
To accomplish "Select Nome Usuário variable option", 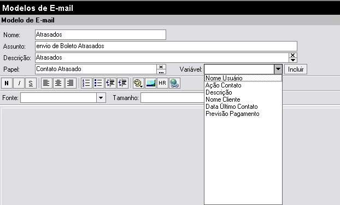I will [x=243, y=78].
